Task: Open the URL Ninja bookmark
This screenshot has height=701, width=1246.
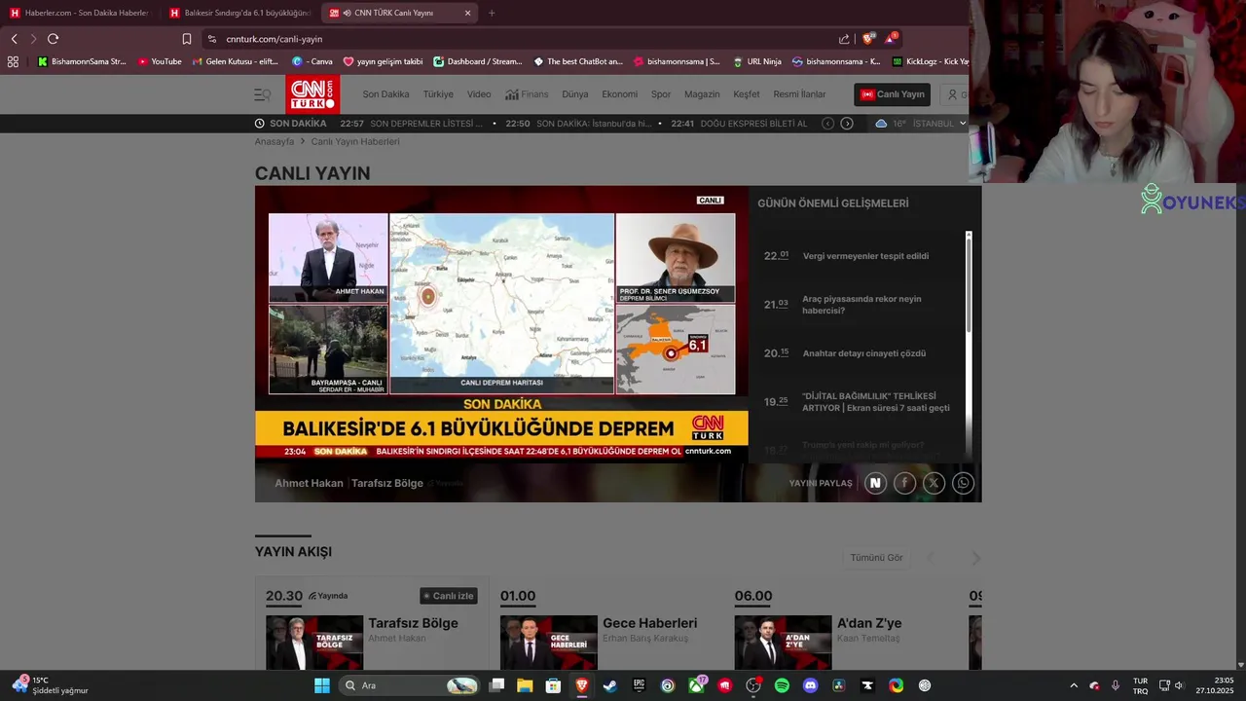Action: pyautogui.click(x=756, y=61)
